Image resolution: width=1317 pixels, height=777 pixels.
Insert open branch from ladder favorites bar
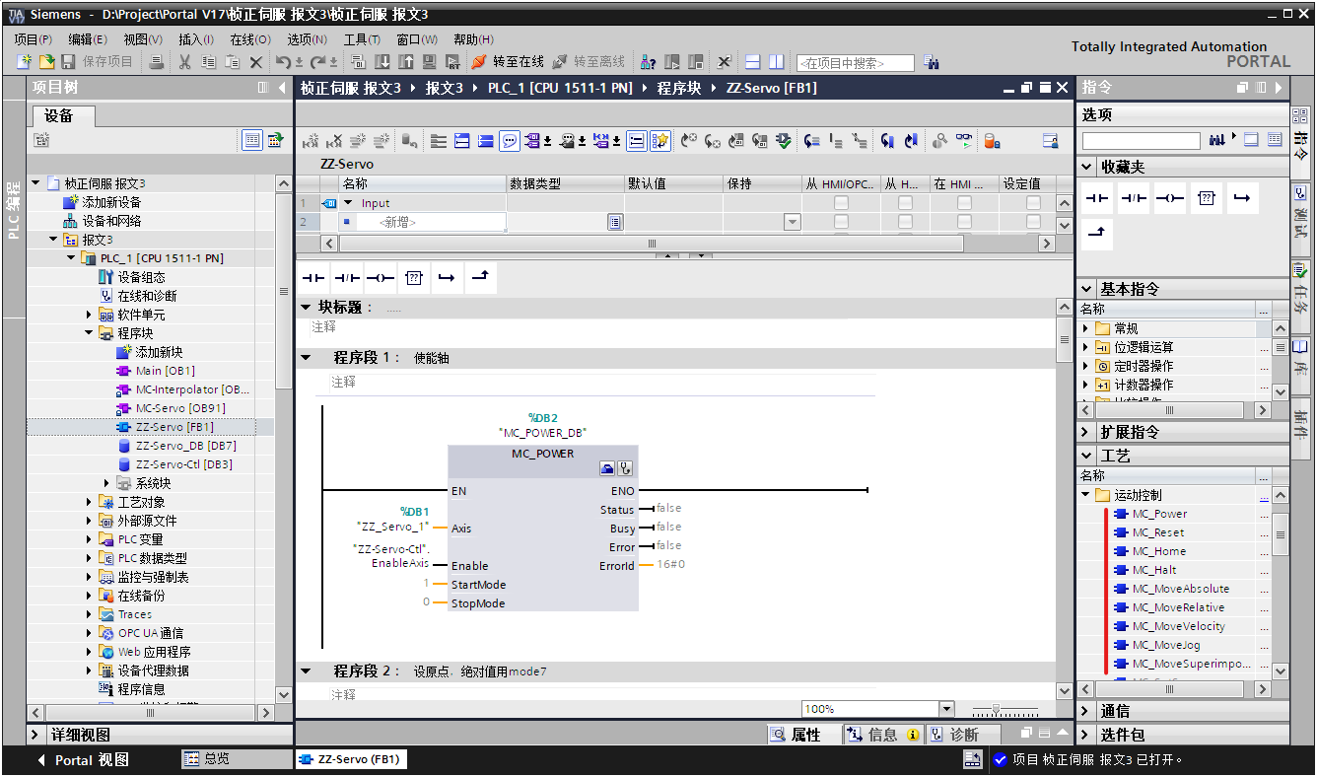[447, 278]
